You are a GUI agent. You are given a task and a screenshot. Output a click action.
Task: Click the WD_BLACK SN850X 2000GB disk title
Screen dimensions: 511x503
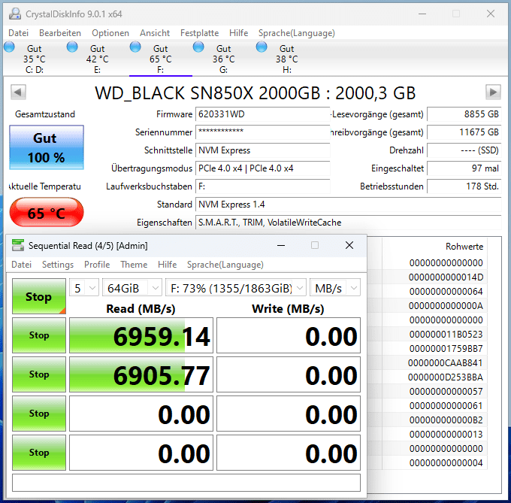[255, 93]
